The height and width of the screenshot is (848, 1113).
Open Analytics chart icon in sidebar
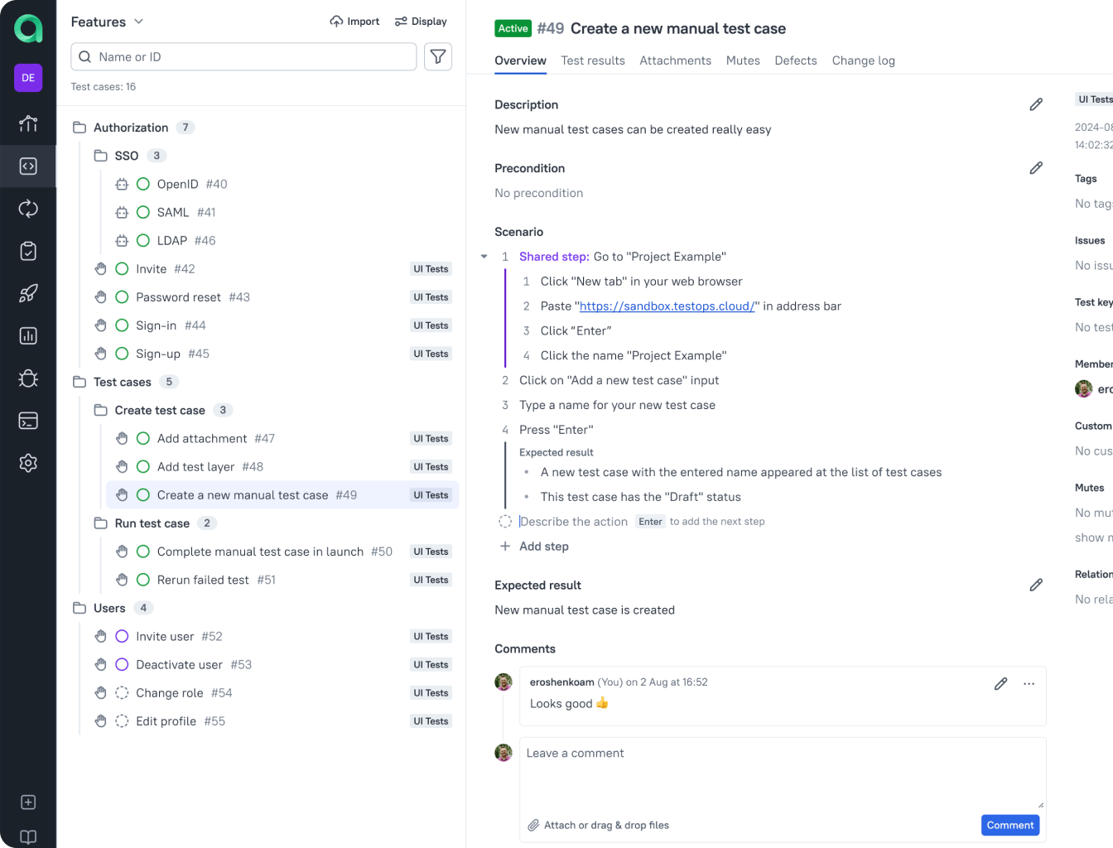tap(28, 336)
